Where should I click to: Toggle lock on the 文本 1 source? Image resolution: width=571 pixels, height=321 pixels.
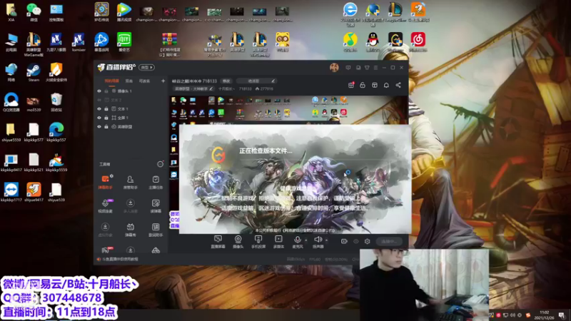click(106, 109)
